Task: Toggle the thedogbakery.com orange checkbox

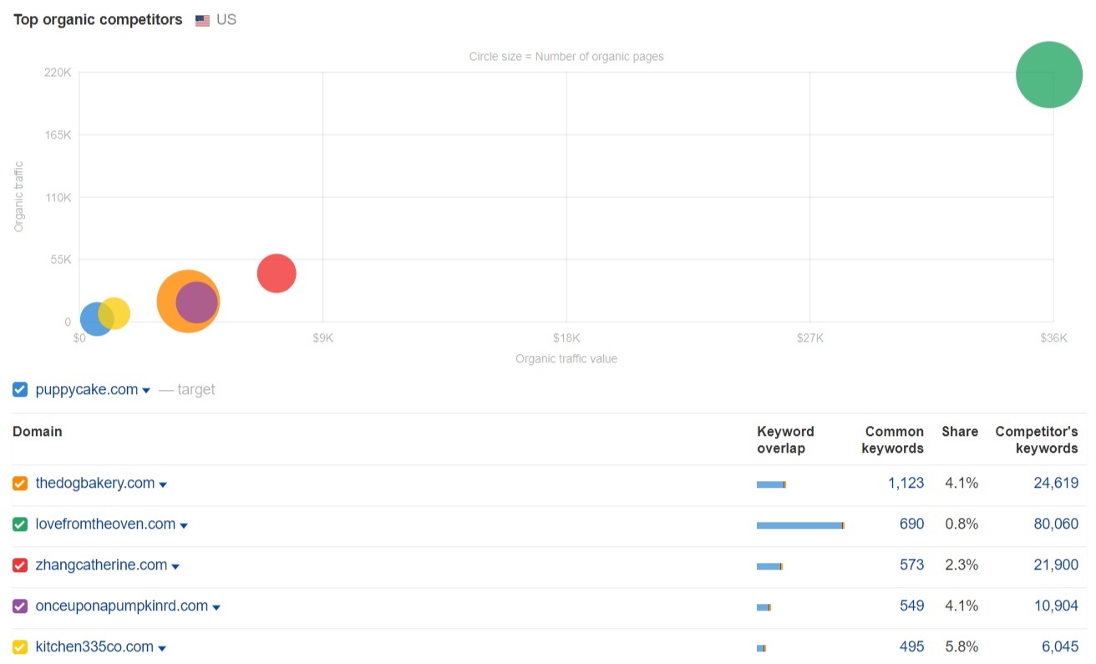Action: [x=20, y=484]
